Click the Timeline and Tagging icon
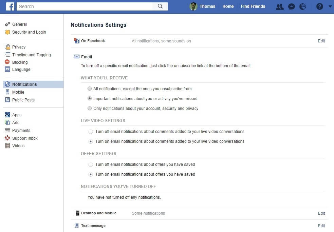 pos(7,55)
